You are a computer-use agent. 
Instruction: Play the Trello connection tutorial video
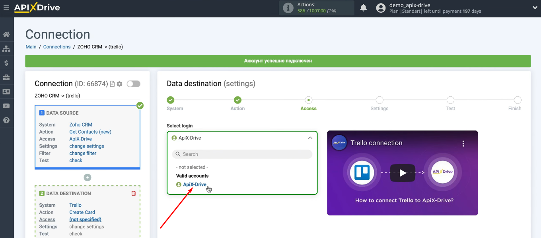coord(402,173)
